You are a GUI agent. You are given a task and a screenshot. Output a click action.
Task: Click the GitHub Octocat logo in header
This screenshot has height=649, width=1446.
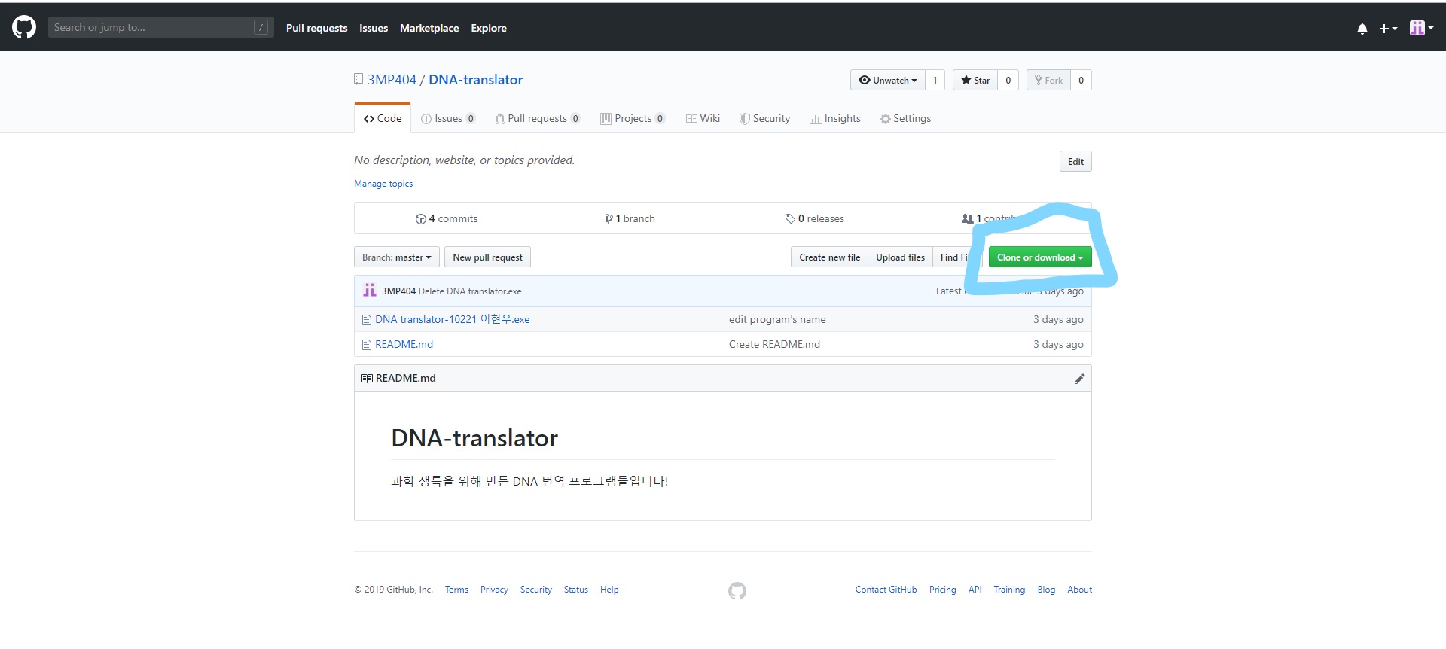tap(24, 28)
